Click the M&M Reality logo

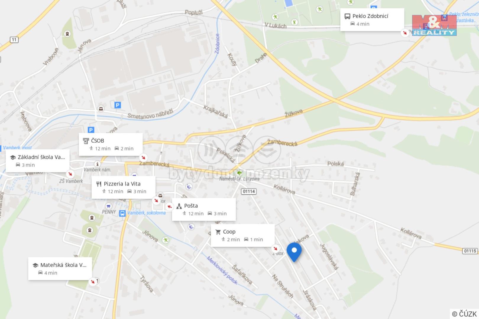(x=434, y=25)
